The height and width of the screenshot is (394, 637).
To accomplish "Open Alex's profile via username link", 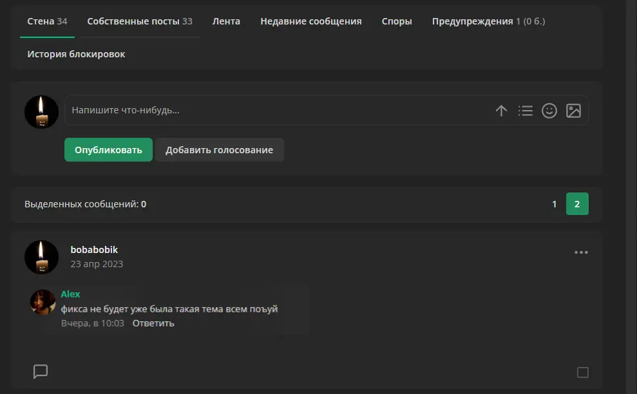I will [x=70, y=294].
